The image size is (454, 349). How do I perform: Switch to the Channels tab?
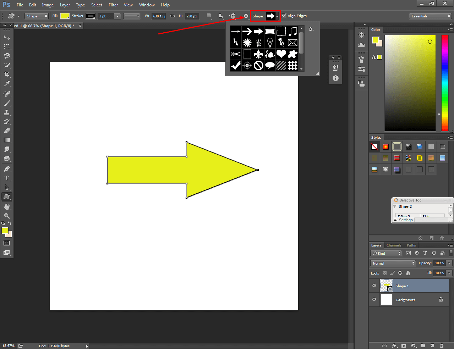(x=394, y=245)
